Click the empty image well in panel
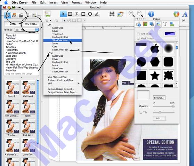 143,95
